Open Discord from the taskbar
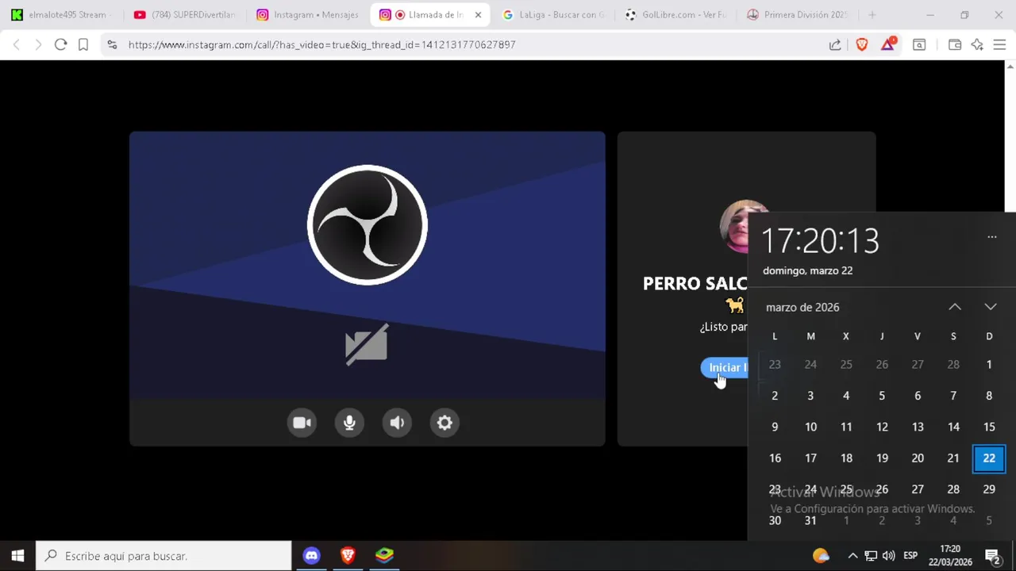The image size is (1016, 571). tap(311, 556)
